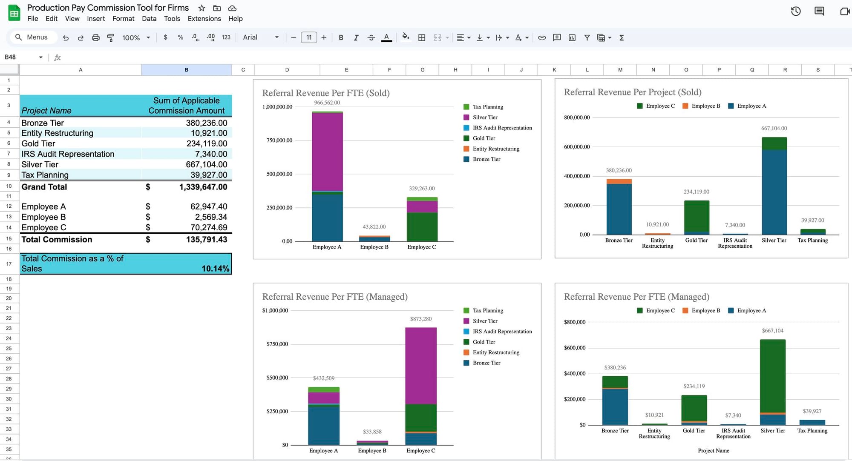Image resolution: width=852 pixels, height=461 pixels.
Task: Click the fill color paint bucket
Action: coord(405,37)
